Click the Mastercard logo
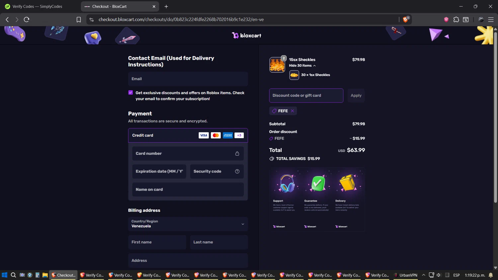 [215, 135]
